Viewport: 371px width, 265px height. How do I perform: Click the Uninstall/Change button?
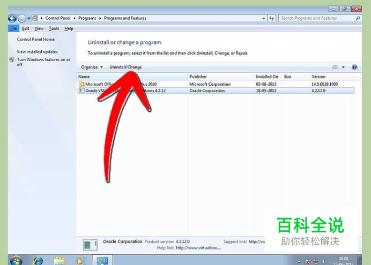coord(125,67)
